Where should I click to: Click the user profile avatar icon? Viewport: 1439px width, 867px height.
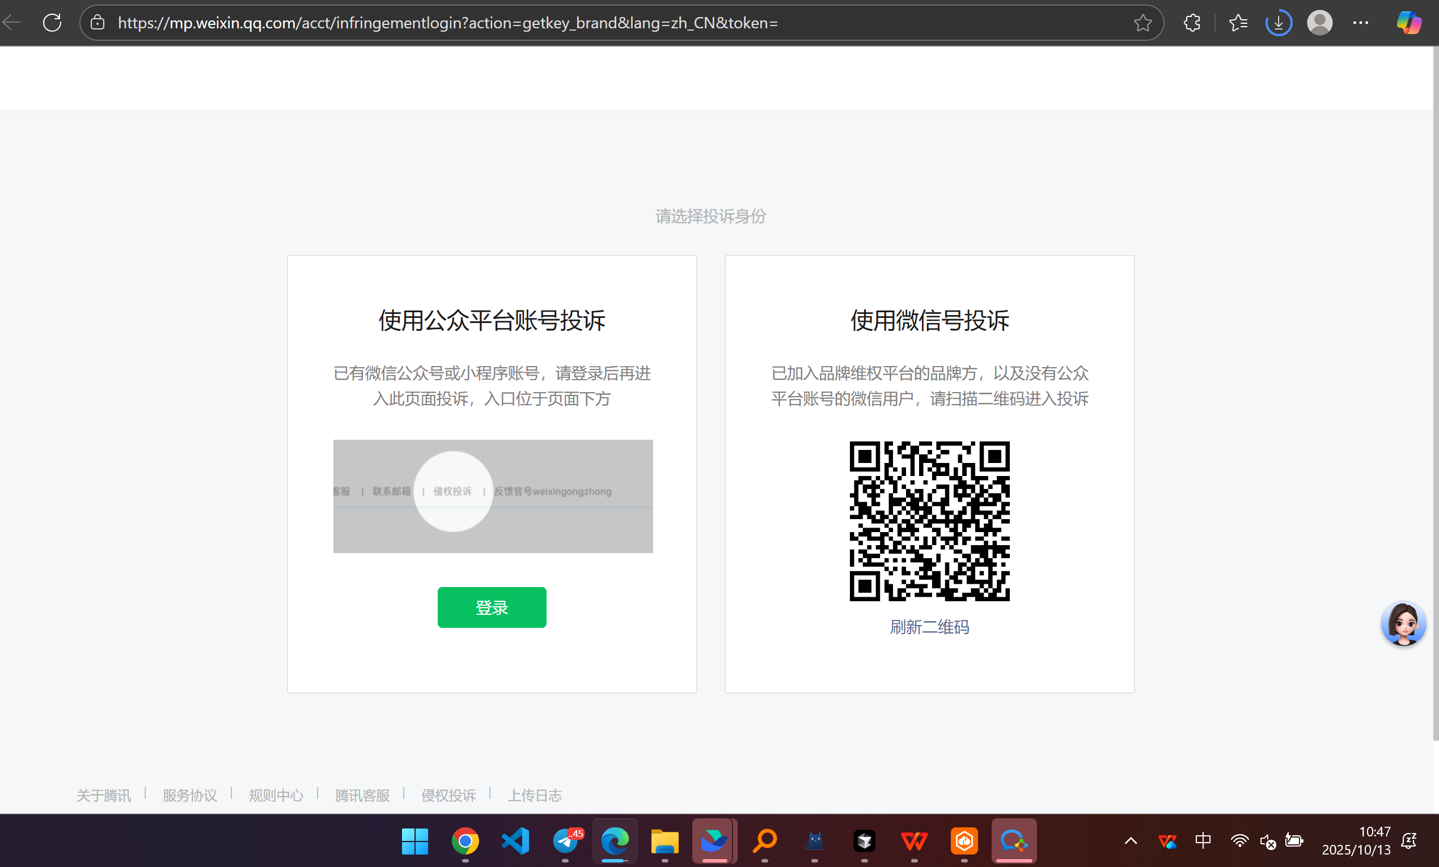pyautogui.click(x=1319, y=23)
